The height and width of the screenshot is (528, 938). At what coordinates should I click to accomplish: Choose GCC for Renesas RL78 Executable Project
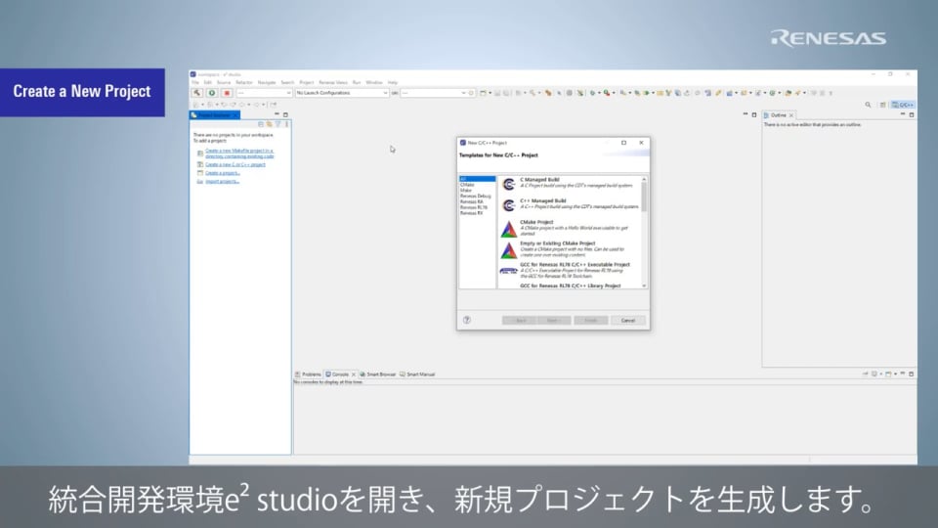569,270
